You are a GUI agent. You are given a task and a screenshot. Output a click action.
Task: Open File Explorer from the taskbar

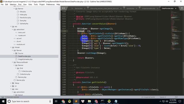pyautogui.click(x=89, y=101)
